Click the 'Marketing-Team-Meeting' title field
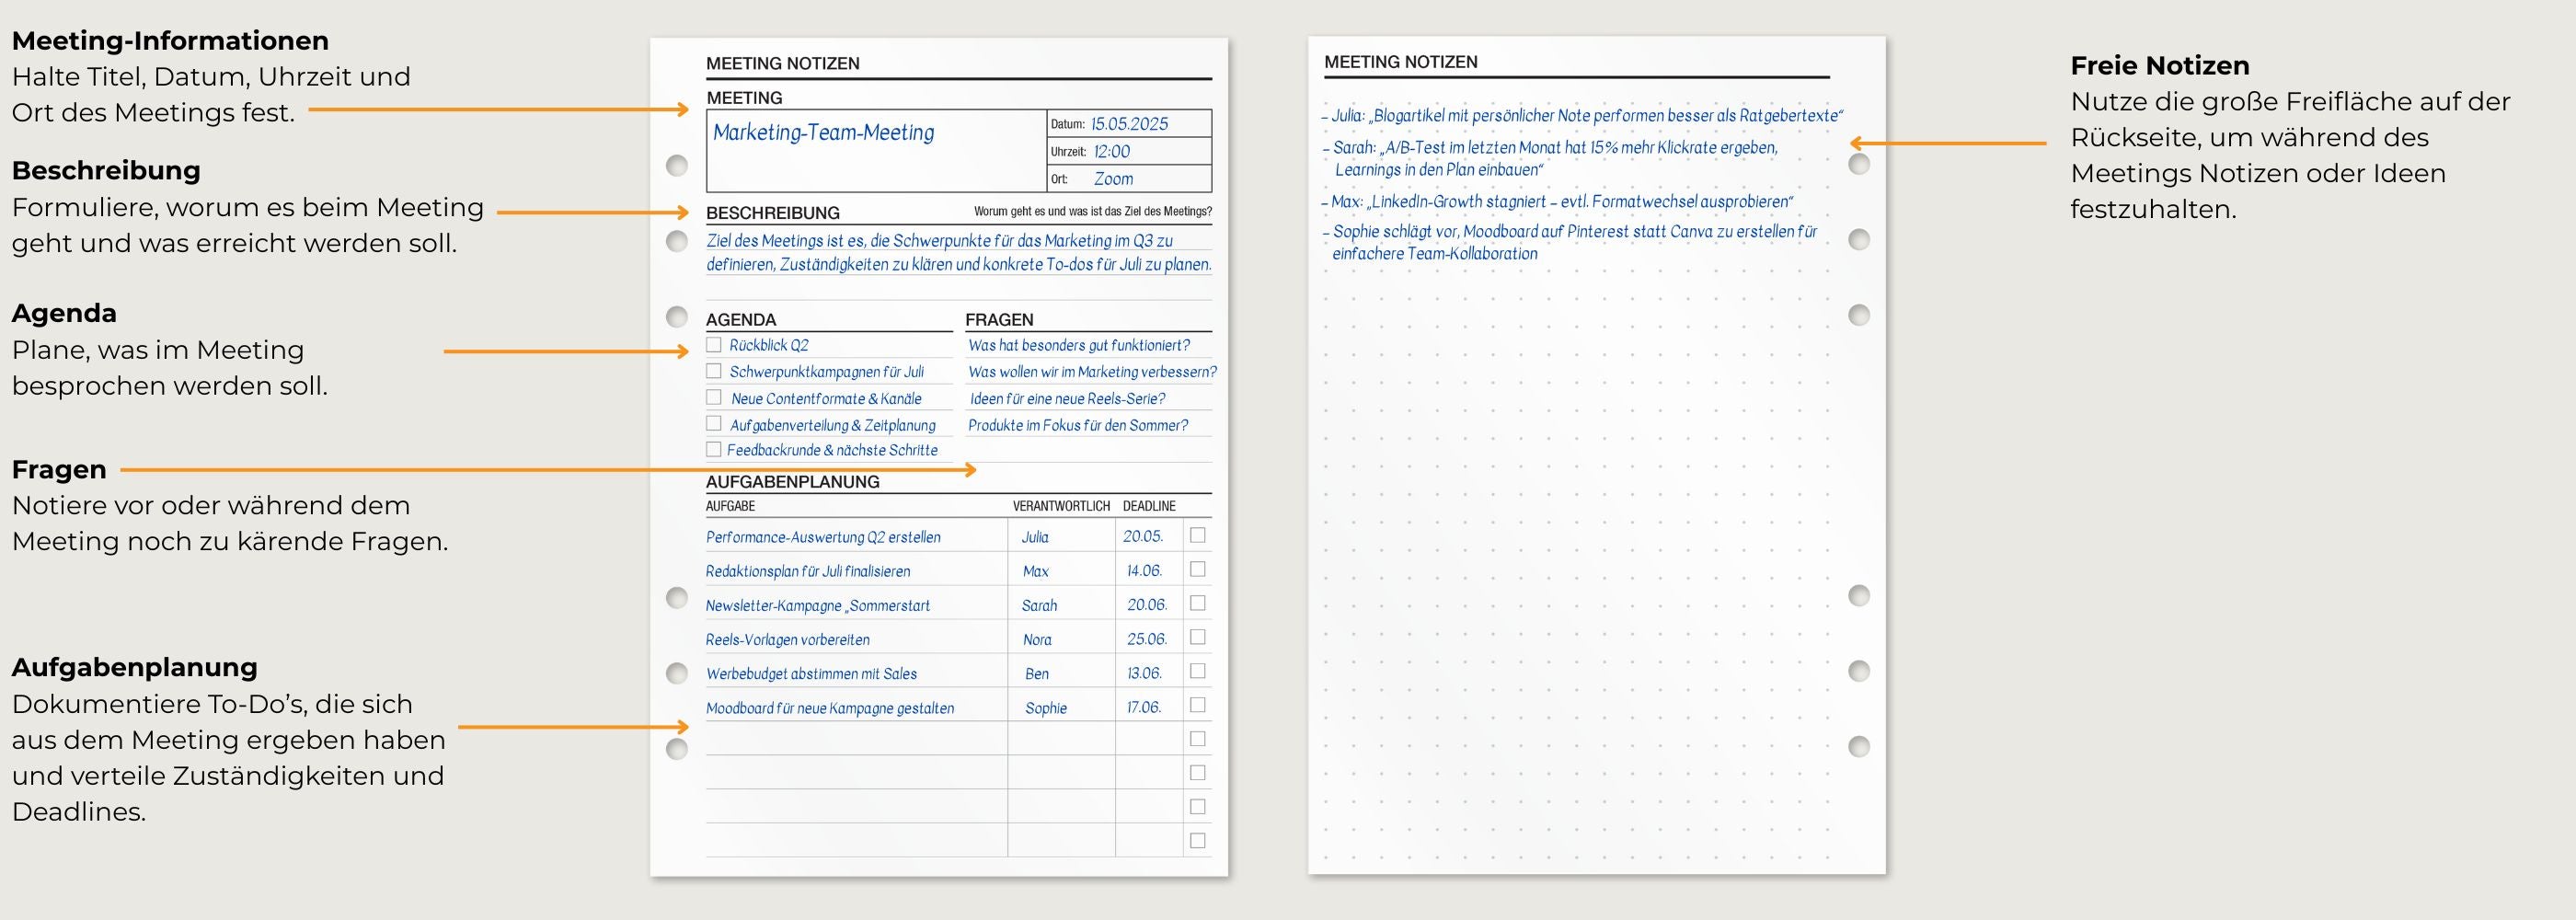This screenshot has height=920, width=2576. pos(823,133)
